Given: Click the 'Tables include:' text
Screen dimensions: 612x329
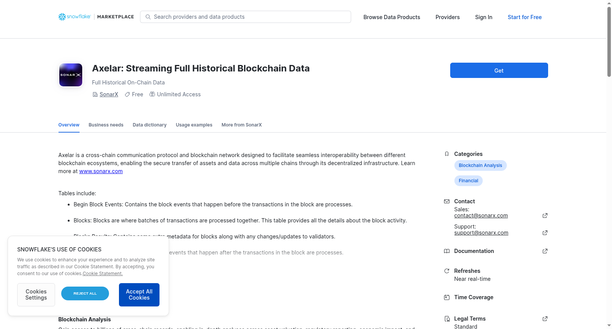Looking at the screenshot, I should pos(77,193).
